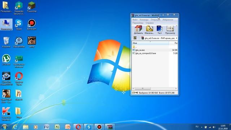Select the samp desktop shortcut

click(32, 42)
